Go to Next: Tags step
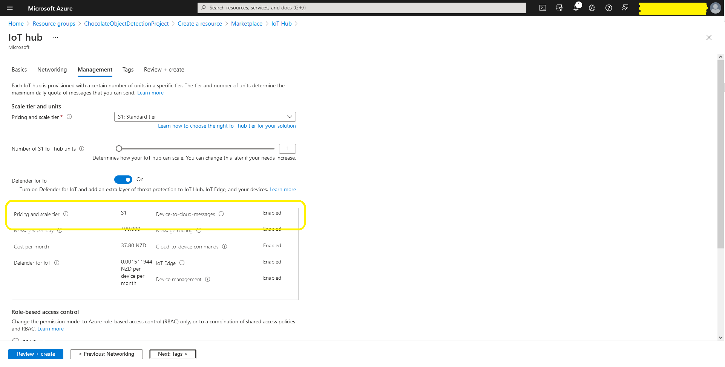Image resolution: width=725 pixels, height=367 pixels. [x=173, y=354]
